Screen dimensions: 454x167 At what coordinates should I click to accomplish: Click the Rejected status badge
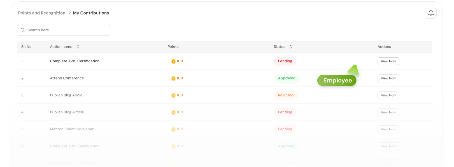tap(286, 95)
